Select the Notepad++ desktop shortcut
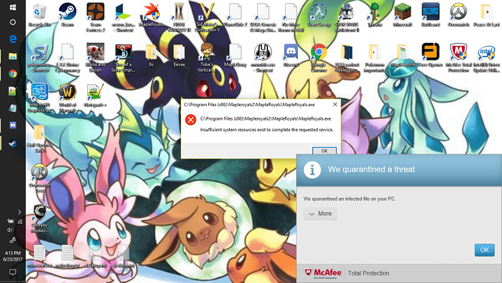Screen dimensions: 502x283 pyautogui.click(x=95, y=95)
